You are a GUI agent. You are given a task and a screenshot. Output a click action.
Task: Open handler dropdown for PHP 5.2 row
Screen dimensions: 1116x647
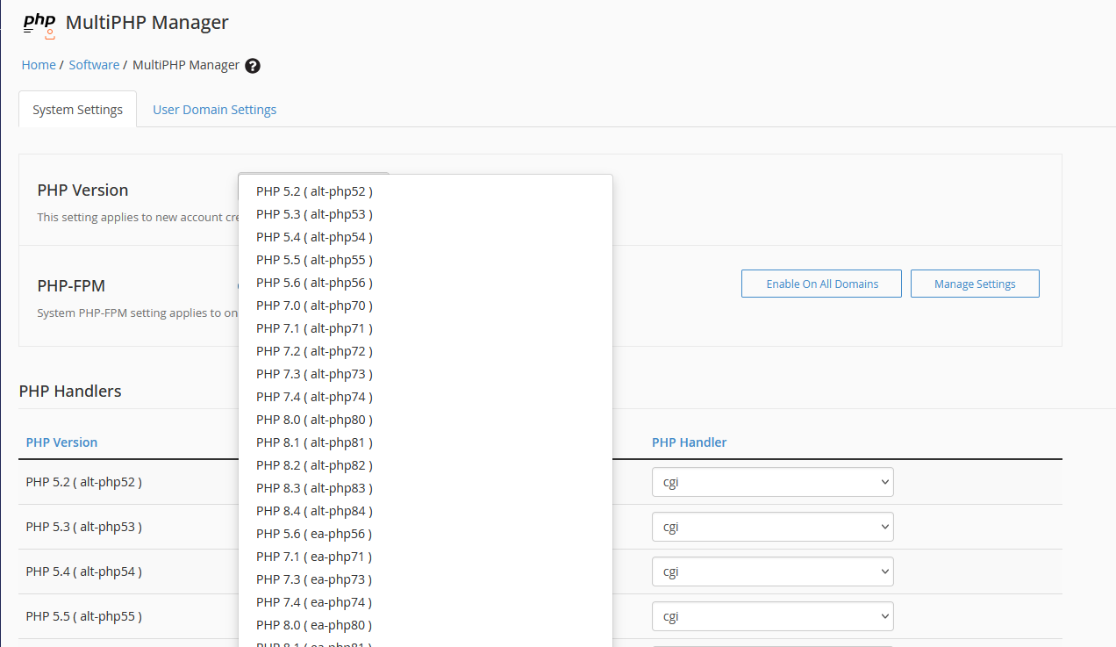pos(772,482)
